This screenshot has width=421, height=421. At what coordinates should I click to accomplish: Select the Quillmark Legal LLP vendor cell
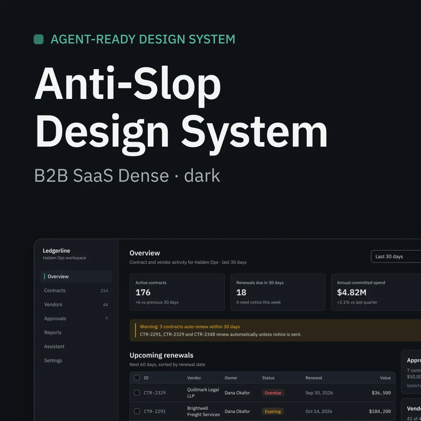[203, 393]
